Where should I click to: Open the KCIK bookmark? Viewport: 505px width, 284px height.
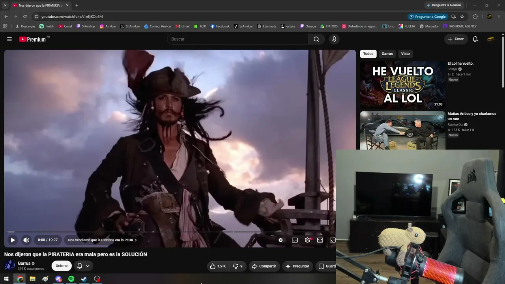[x=200, y=26]
